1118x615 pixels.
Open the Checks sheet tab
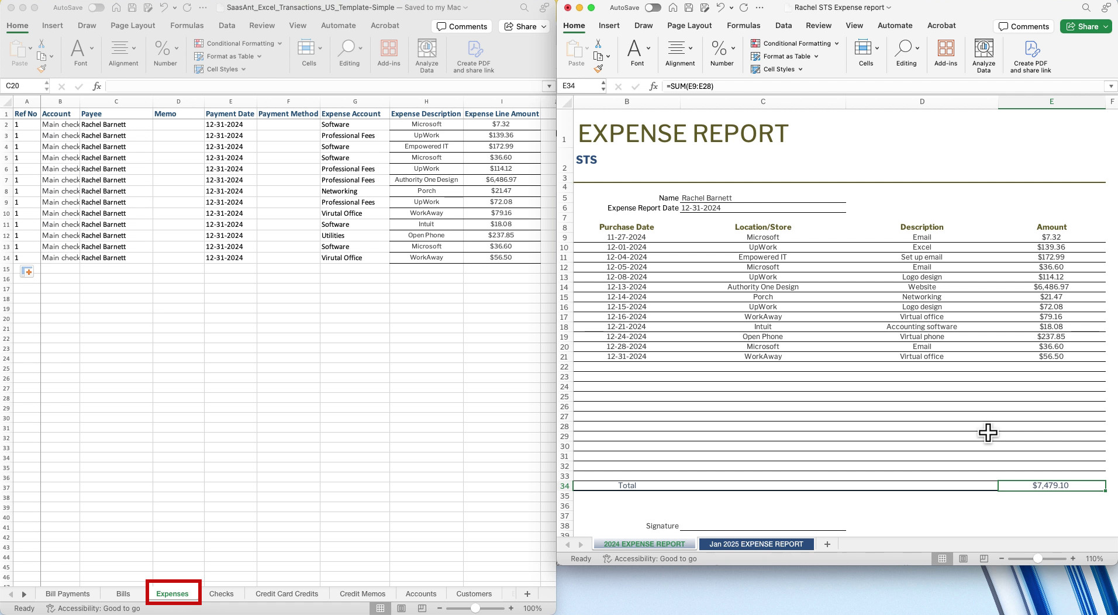pos(221,594)
